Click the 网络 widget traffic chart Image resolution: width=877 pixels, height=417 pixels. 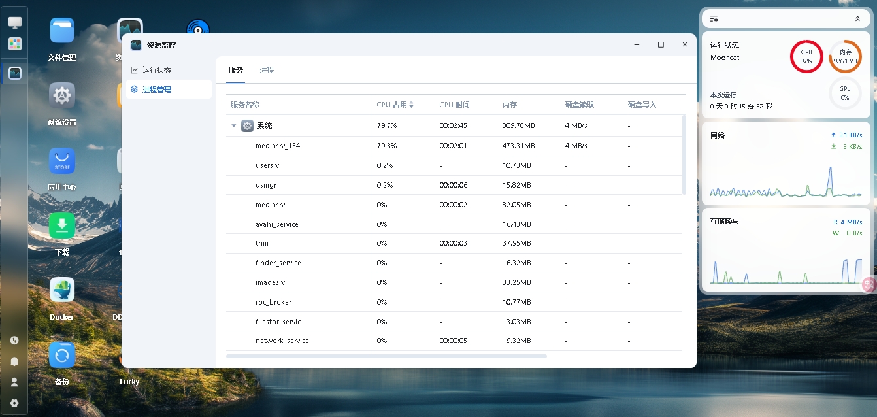[786, 180]
